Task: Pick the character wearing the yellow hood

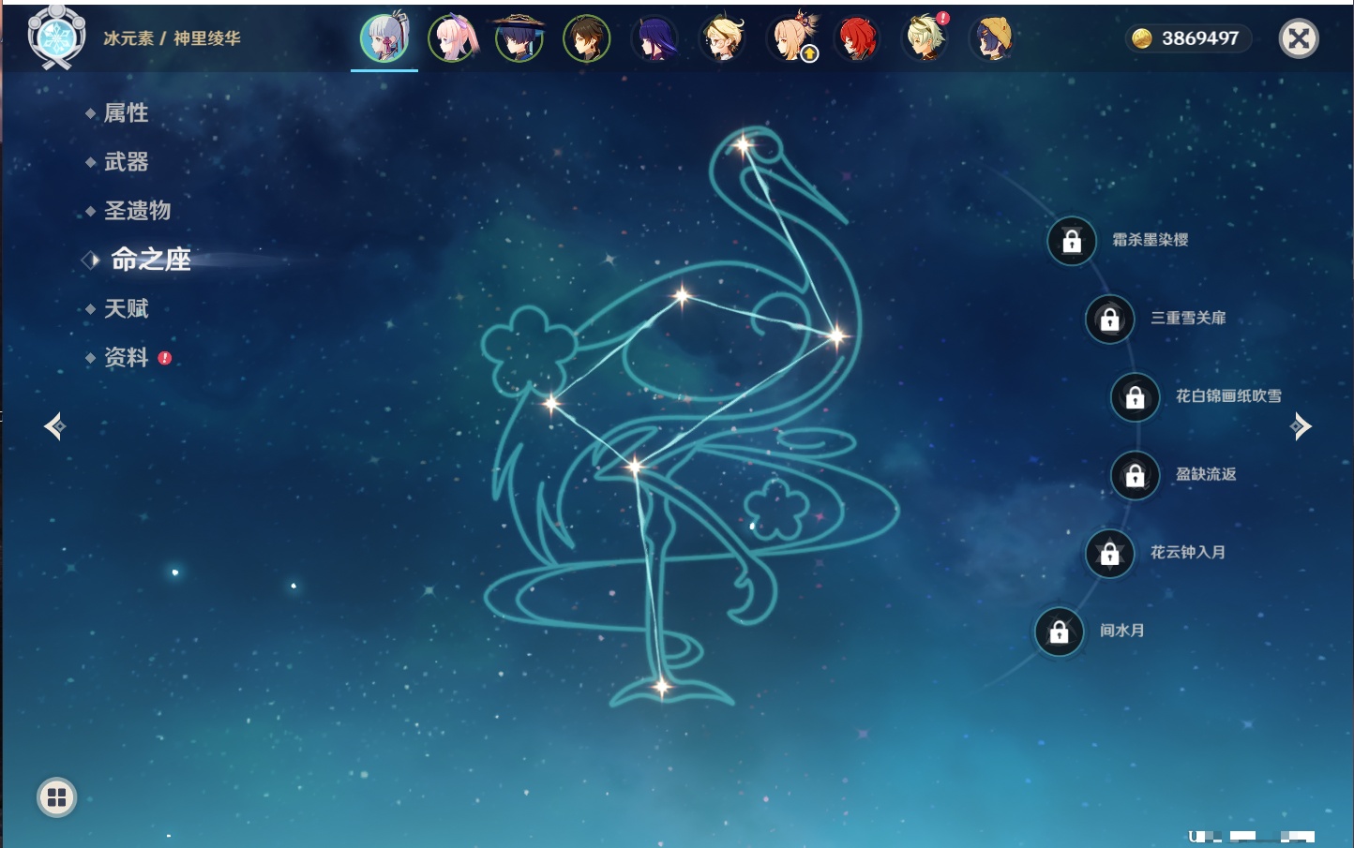Action: [992, 38]
